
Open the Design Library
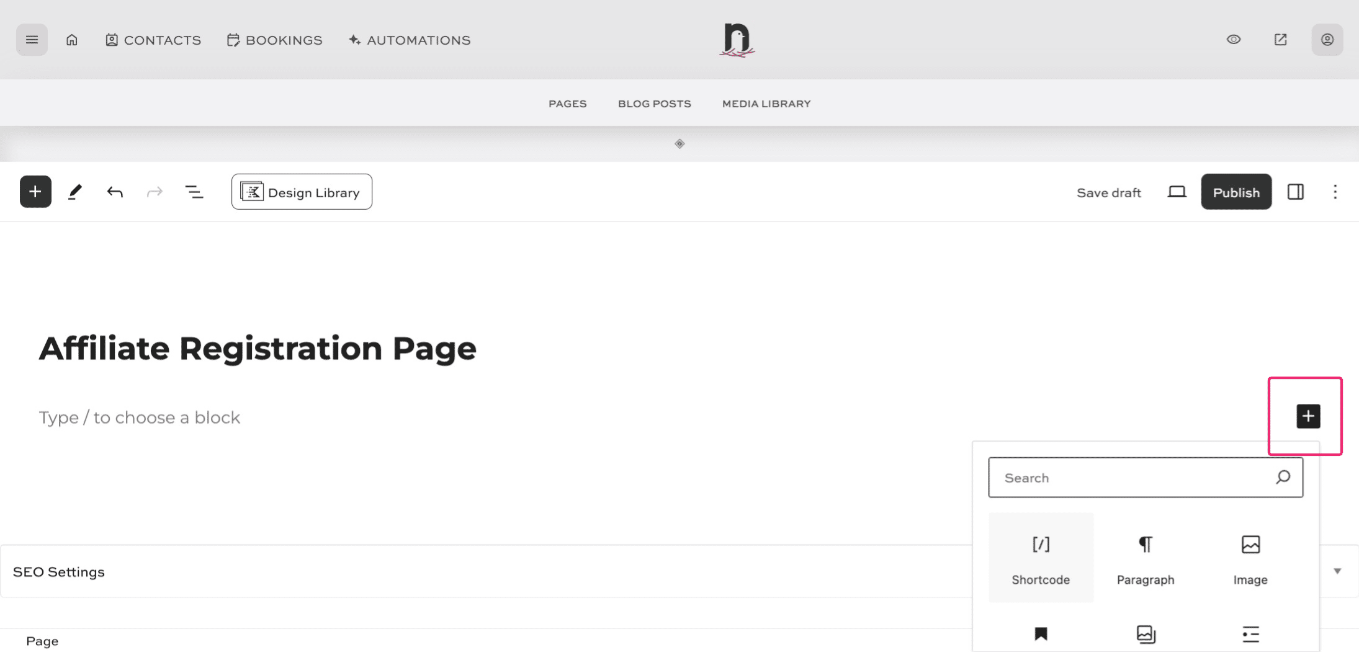coord(301,192)
